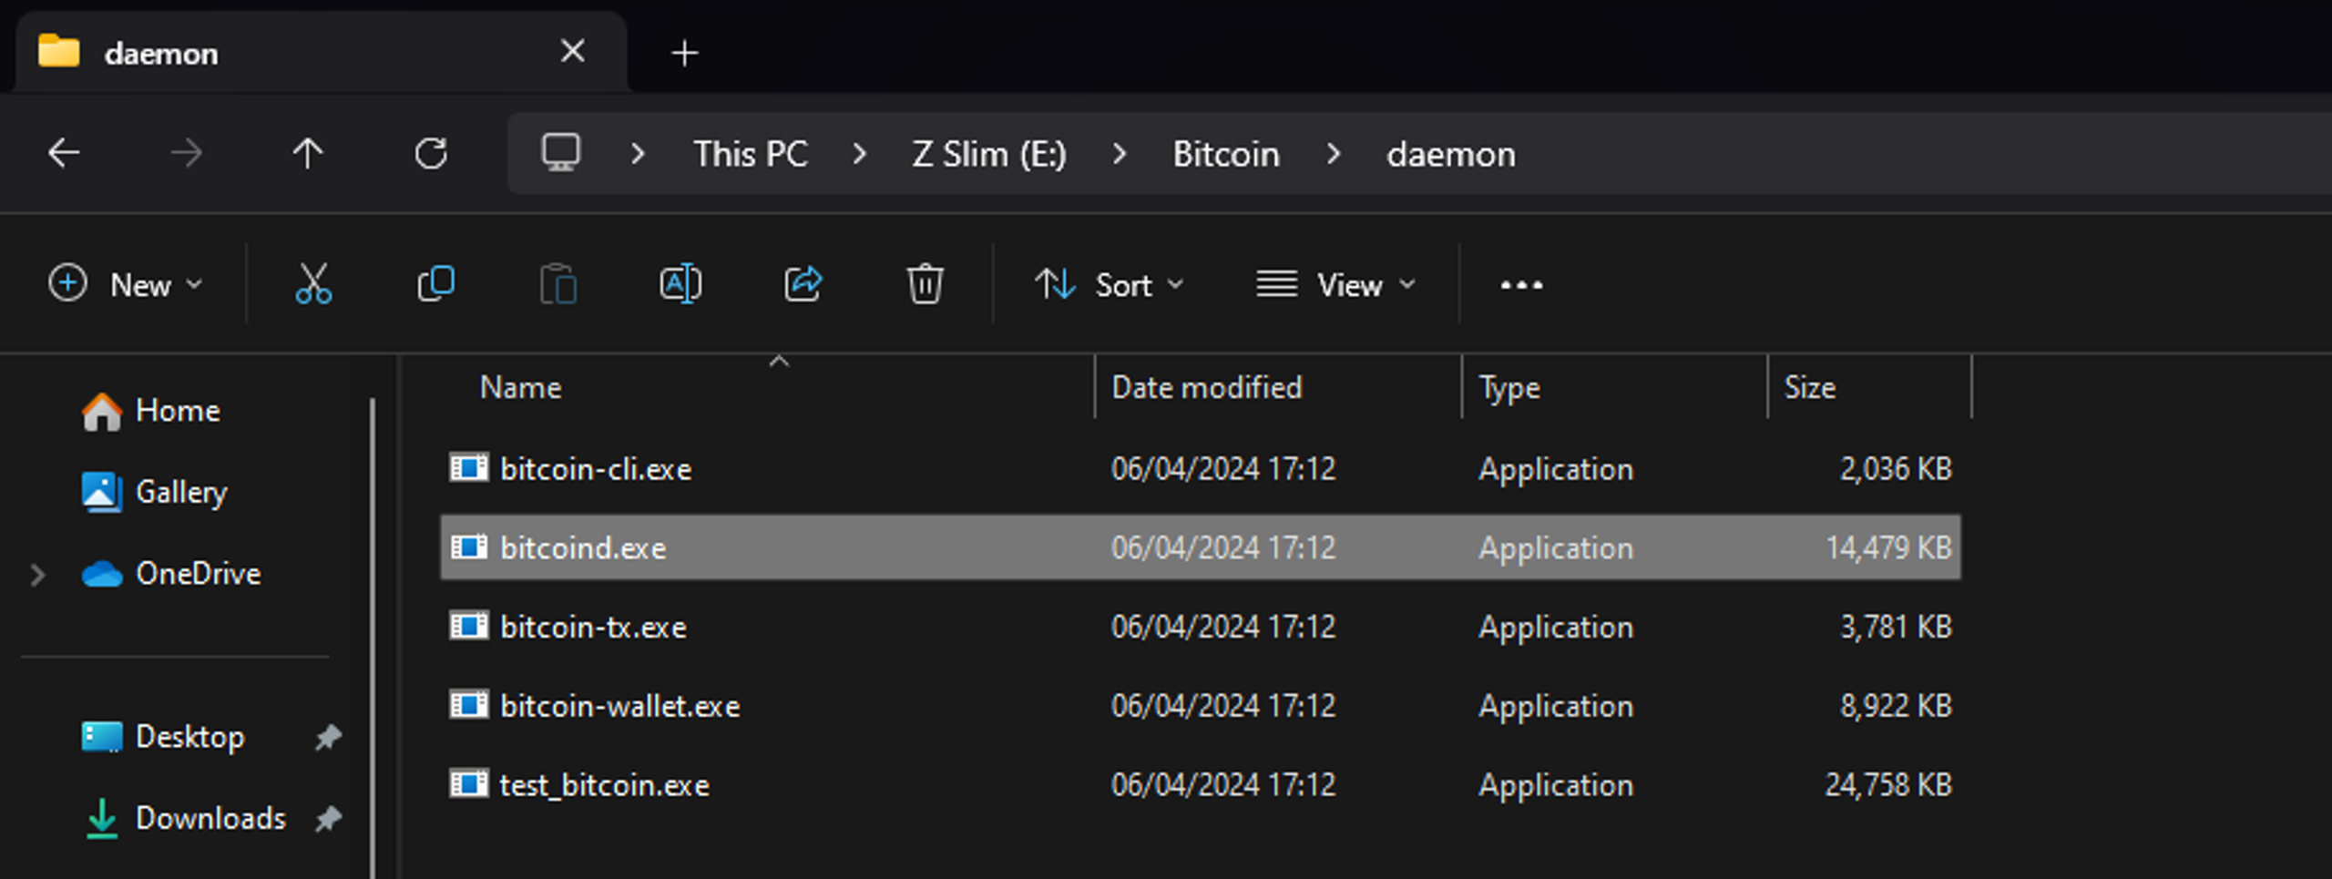Click the forward navigation arrow
The height and width of the screenshot is (879, 2332).
(x=187, y=153)
